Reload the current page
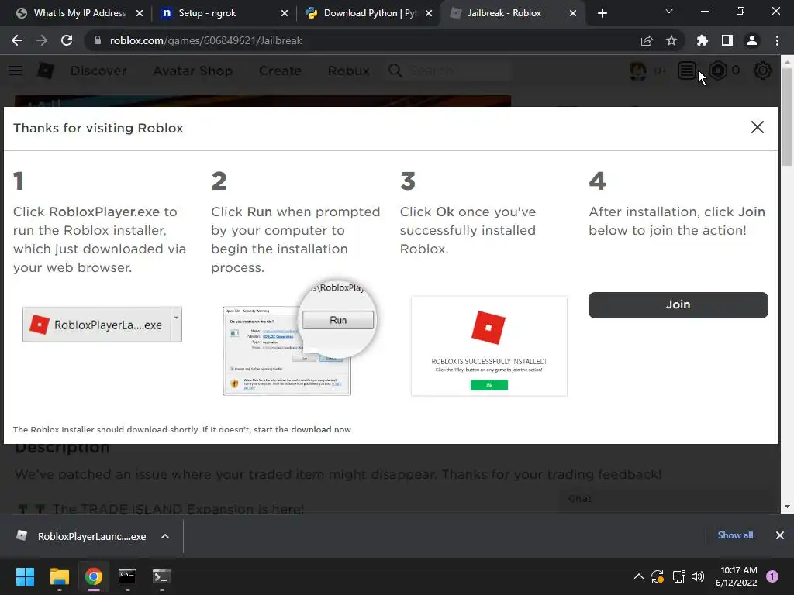This screenshot has width=794, height=595. pos(67,40)
